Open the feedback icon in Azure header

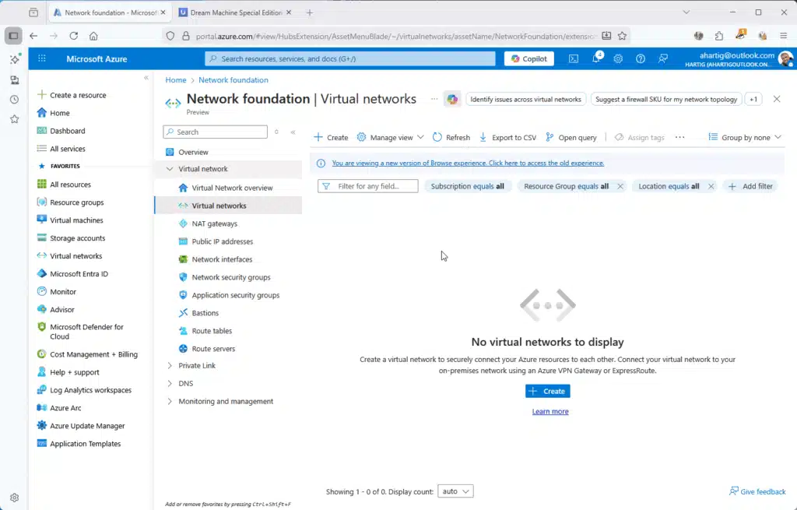coord(663,59)
